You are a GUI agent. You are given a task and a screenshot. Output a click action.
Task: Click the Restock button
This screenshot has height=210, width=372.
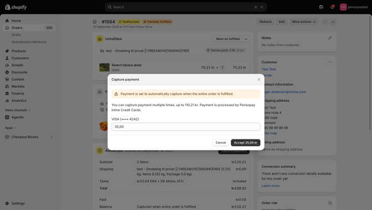coord(265,22)
